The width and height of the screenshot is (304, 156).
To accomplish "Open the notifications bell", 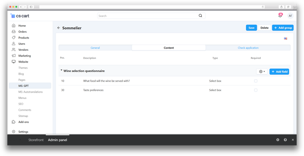I will tap(280, 16).
